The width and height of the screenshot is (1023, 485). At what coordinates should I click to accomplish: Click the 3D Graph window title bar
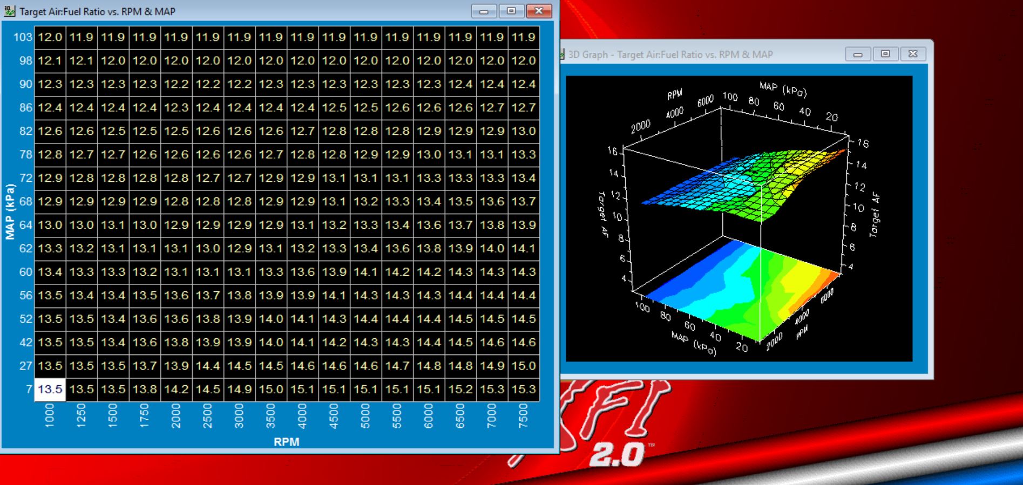click(x=702, y=54)
